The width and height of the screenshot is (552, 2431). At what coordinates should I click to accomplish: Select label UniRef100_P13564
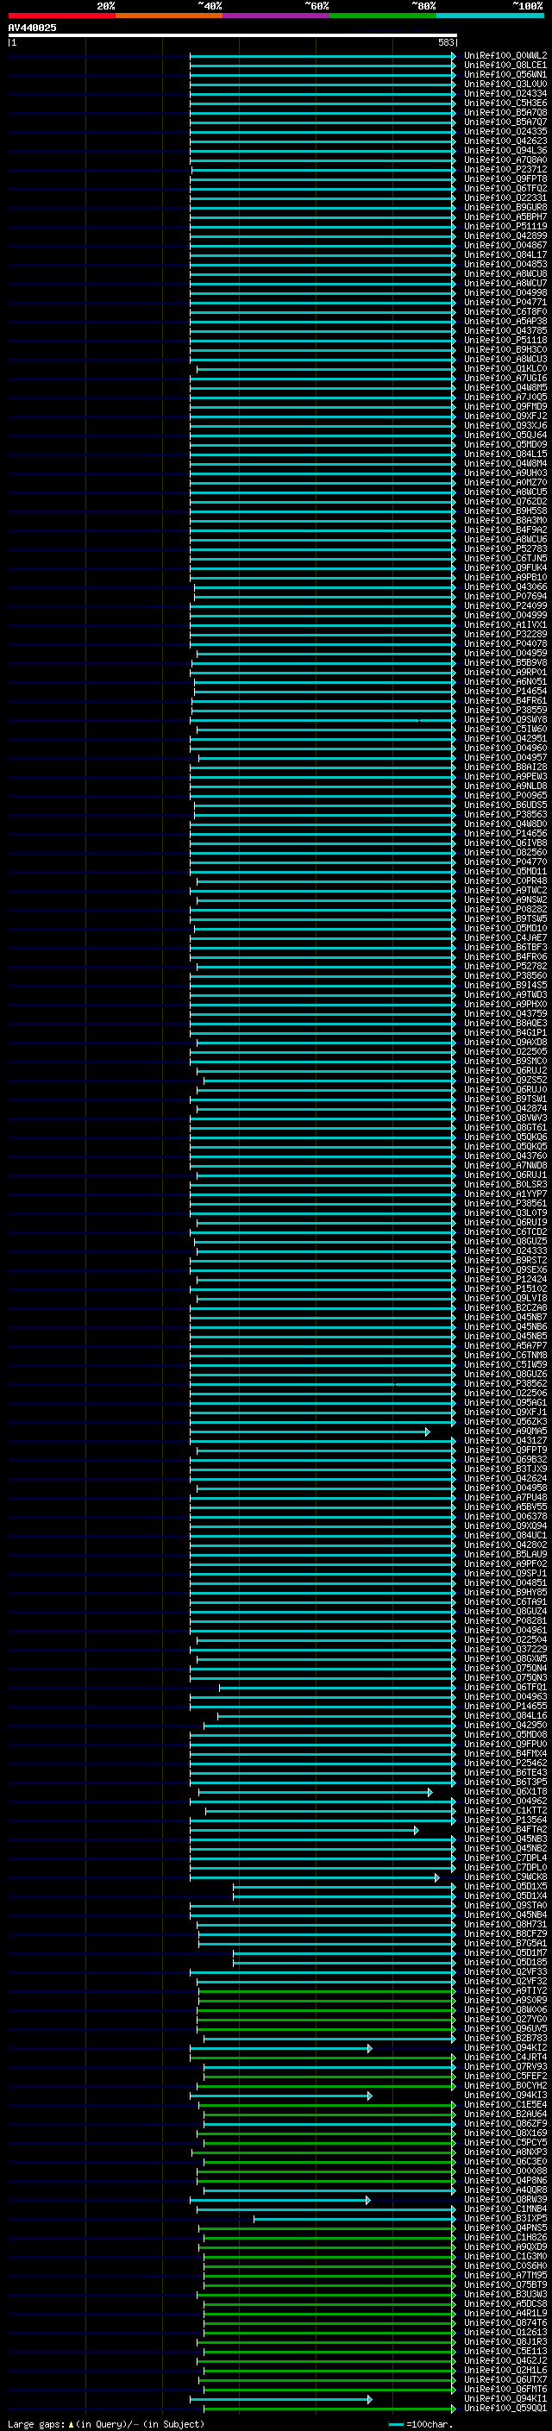pos(505,1820)
